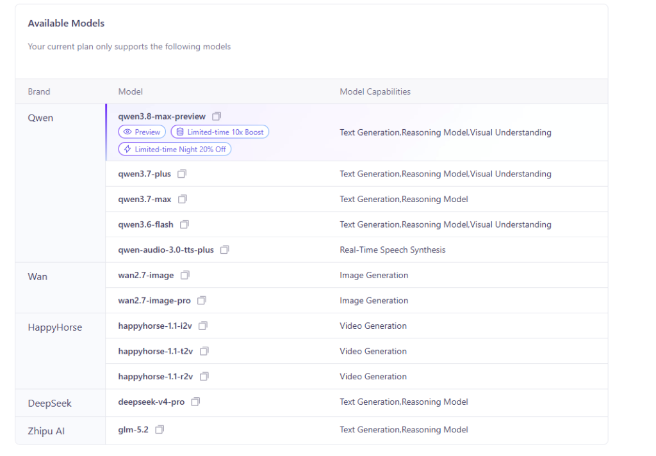Click the Model column header
This screenshot has height=456, width=656.
pos(131,91)
